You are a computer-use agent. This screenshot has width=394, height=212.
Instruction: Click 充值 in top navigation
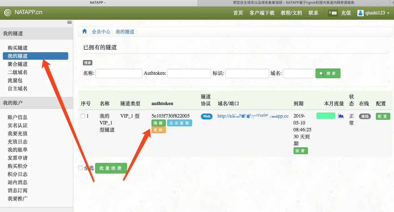346,13
